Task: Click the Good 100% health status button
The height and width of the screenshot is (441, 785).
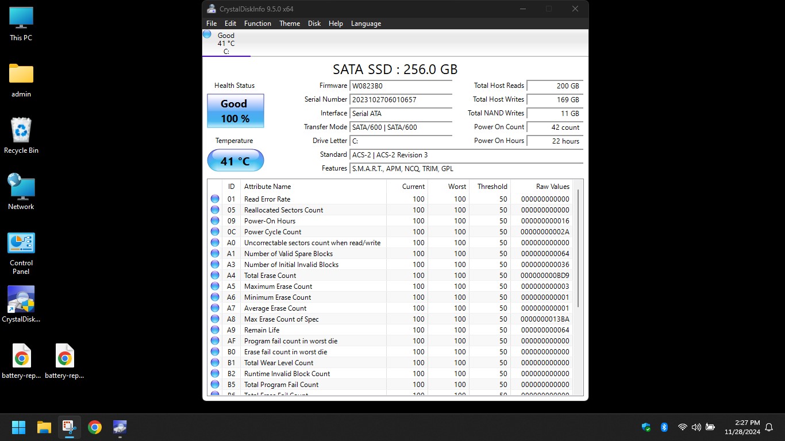Action: coord(235,111)
